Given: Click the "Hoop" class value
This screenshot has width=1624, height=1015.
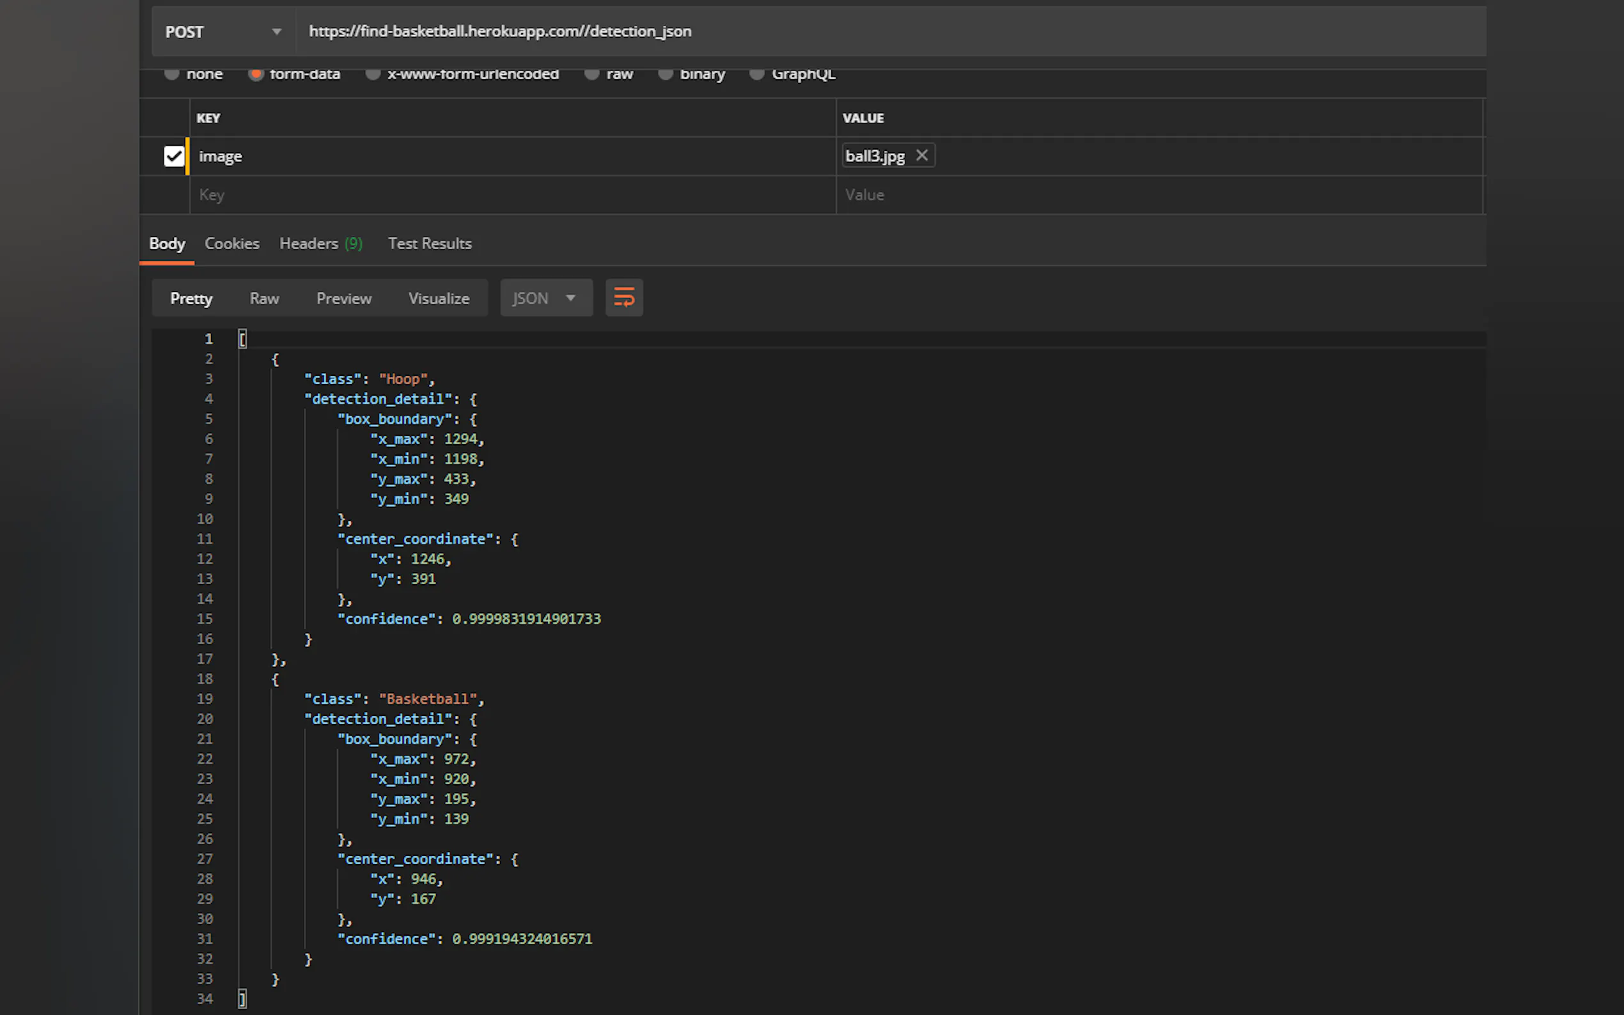Looking at the screenshot, I should [403, 379].
